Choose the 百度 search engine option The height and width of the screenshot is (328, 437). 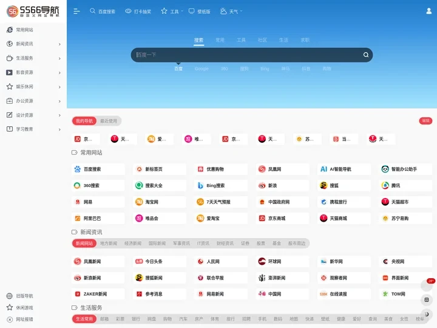coord(178,69)
